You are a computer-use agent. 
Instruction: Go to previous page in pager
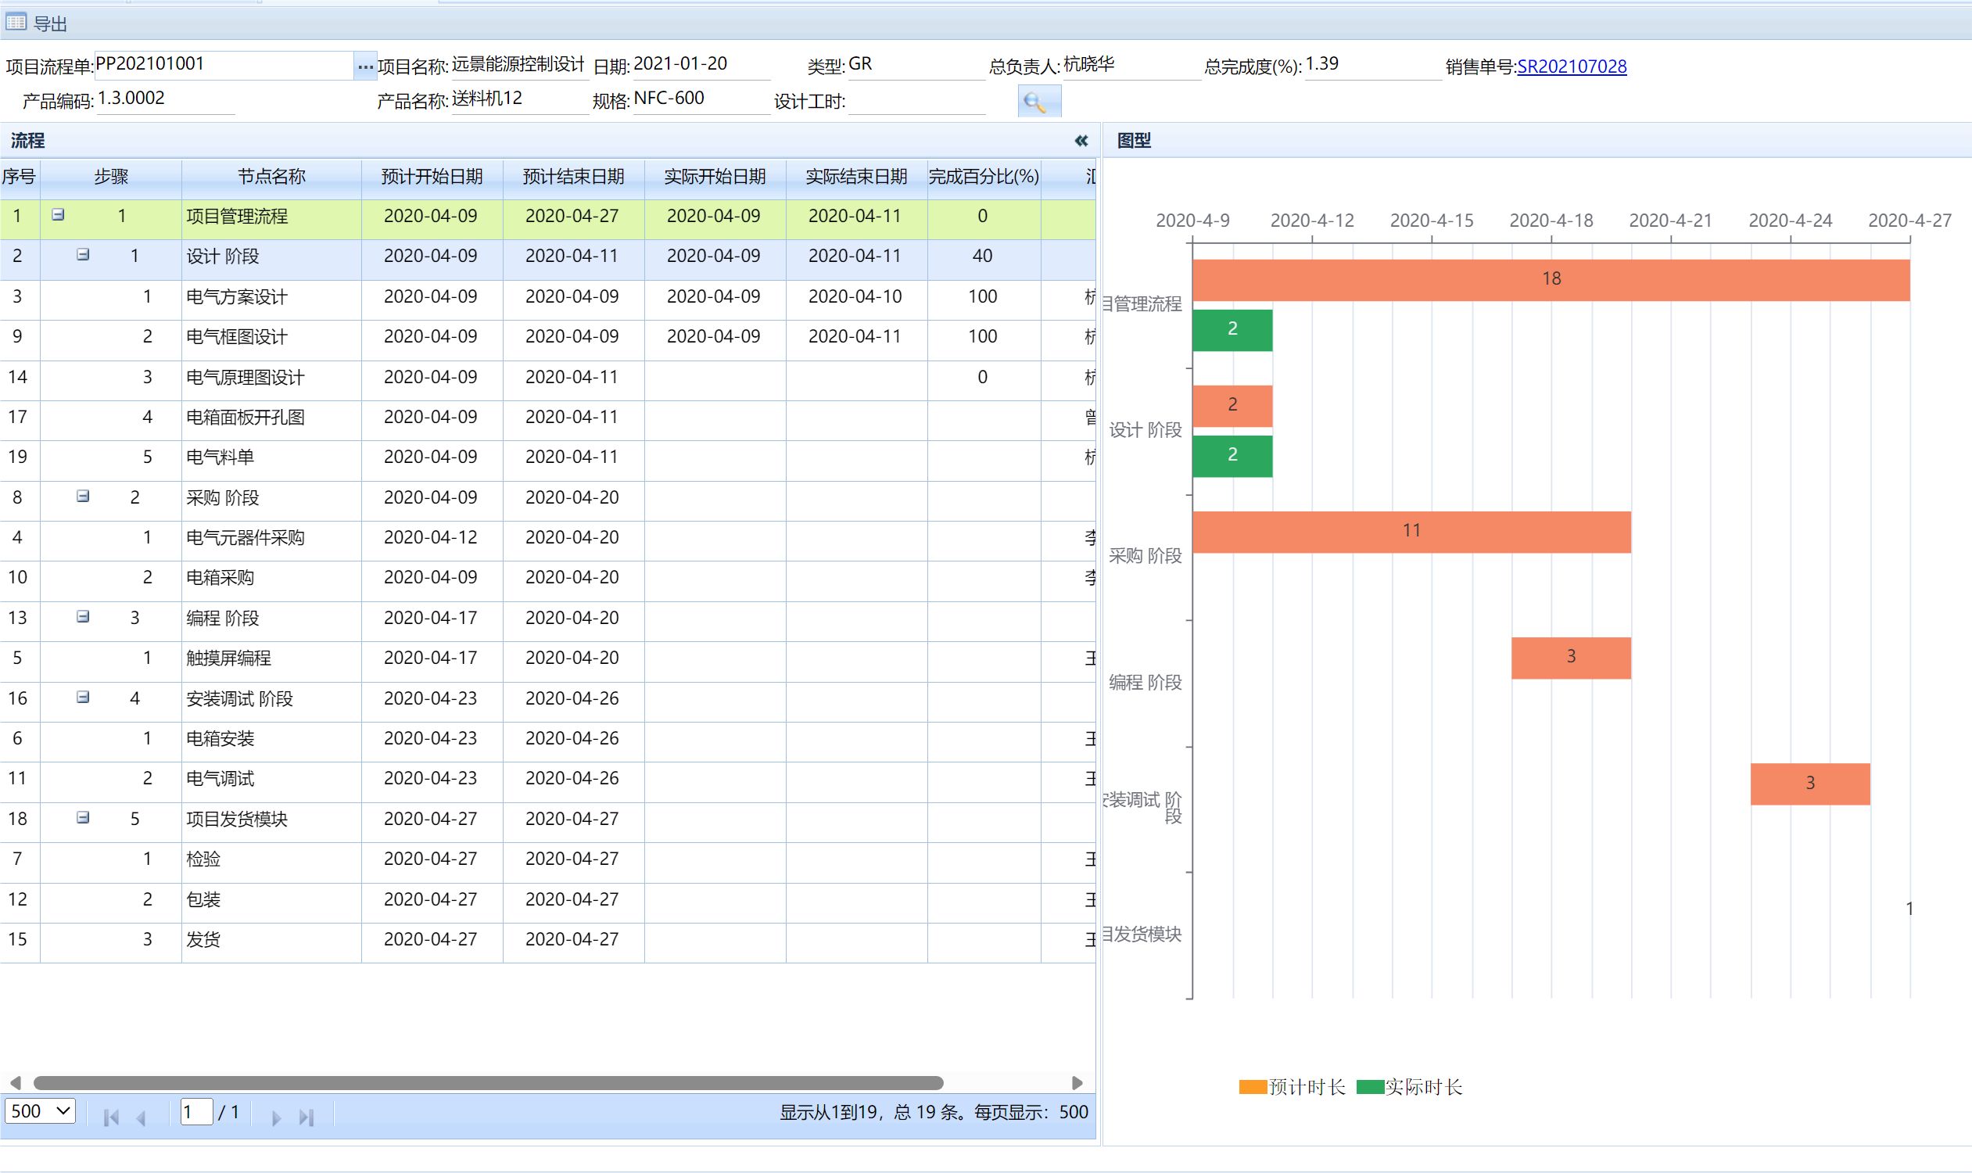(142, 1117)
